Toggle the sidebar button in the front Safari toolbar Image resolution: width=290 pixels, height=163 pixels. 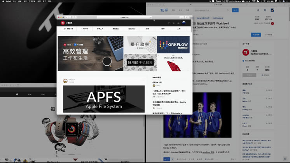(x=74, y=17)
